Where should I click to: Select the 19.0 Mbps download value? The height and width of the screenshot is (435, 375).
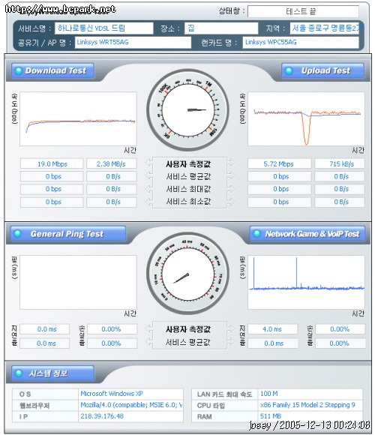pyautogui.click(x=52, y=163)
